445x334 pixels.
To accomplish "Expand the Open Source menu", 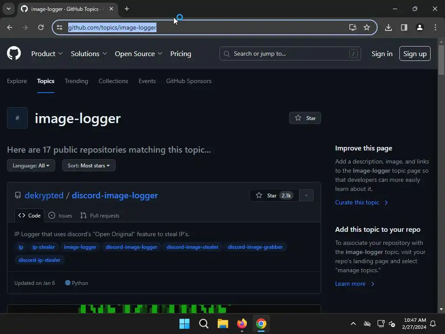I will pos(139,53).
